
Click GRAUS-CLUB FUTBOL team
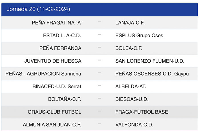tap(55, 112)
